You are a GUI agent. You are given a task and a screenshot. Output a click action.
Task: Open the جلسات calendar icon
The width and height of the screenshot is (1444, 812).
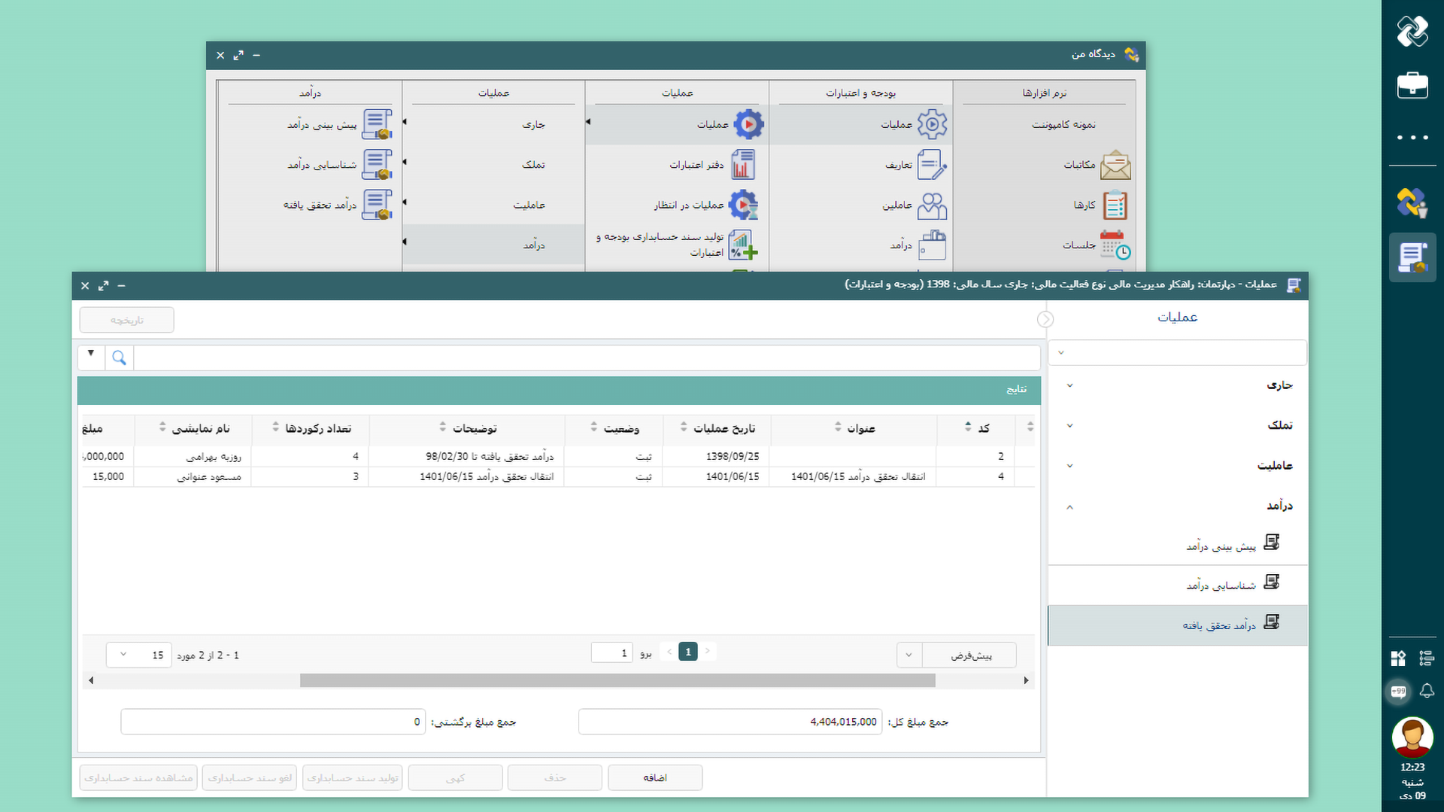1115,245
